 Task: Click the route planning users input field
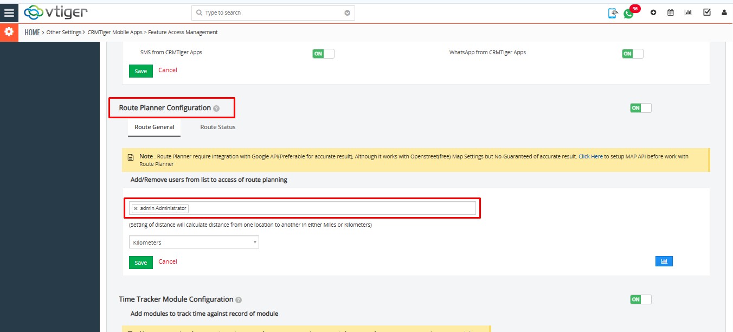point(303,208)
